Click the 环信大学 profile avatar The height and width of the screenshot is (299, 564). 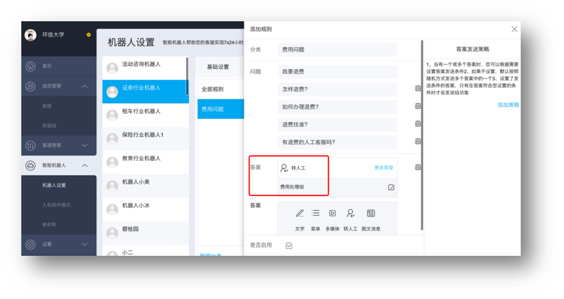coord(31,35)
